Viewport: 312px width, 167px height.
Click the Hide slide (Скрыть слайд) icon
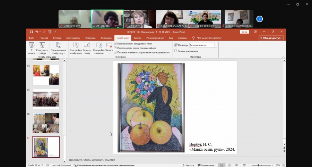click(87, 48)
